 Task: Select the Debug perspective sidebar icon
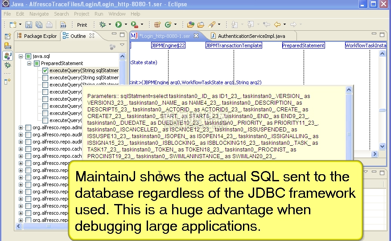point(8,65)
